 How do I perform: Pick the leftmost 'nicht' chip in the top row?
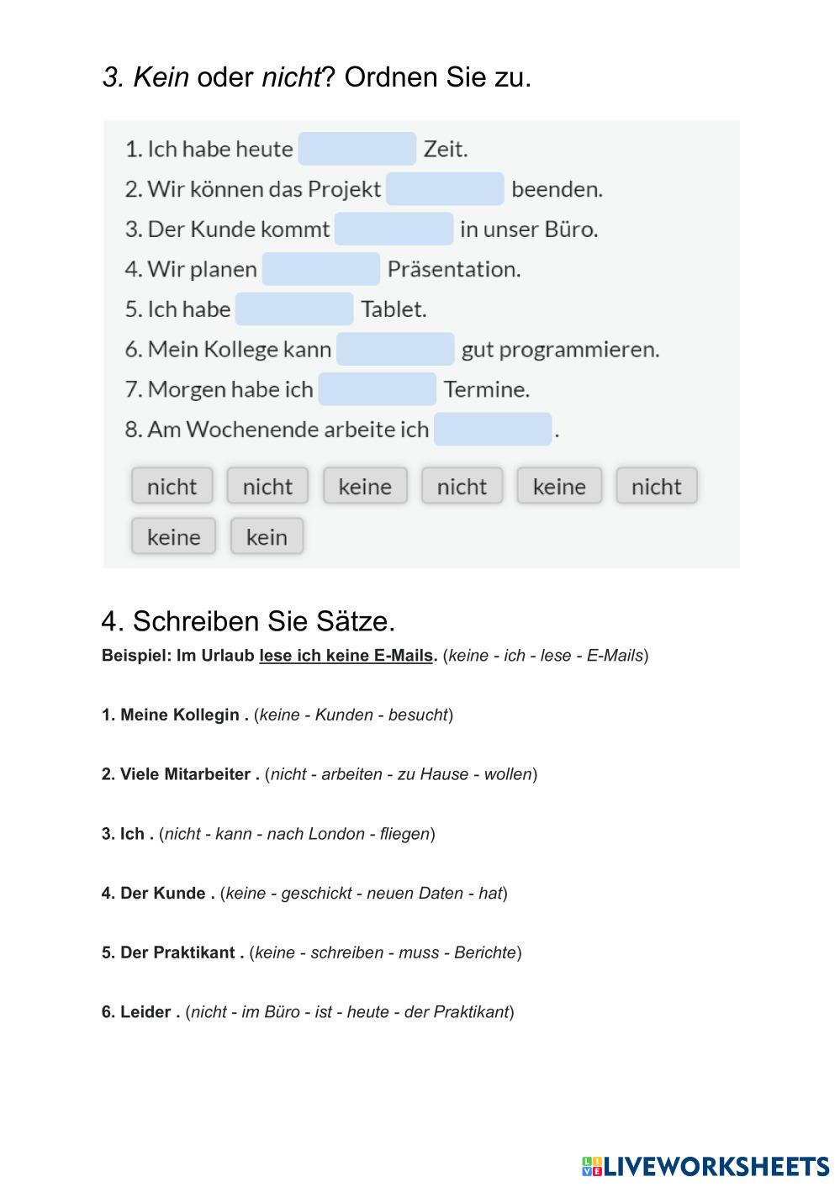[x=172, y=486]
